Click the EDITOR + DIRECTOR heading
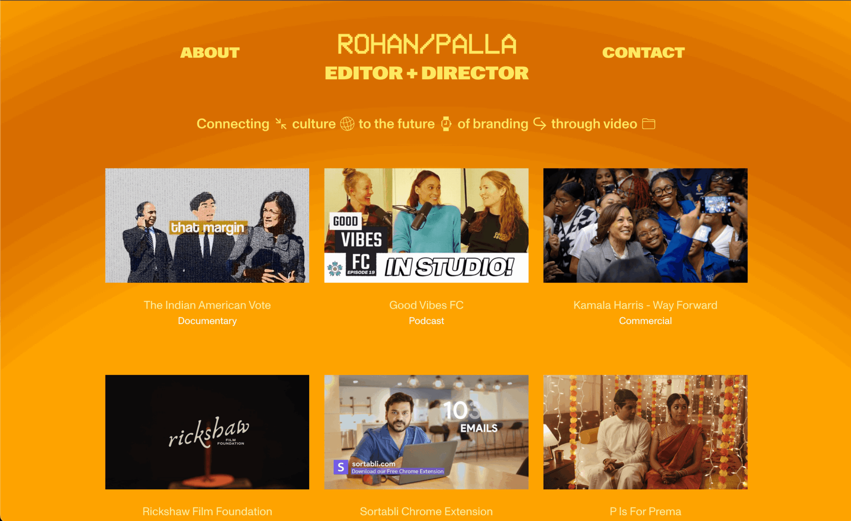 tap(427, 73)
